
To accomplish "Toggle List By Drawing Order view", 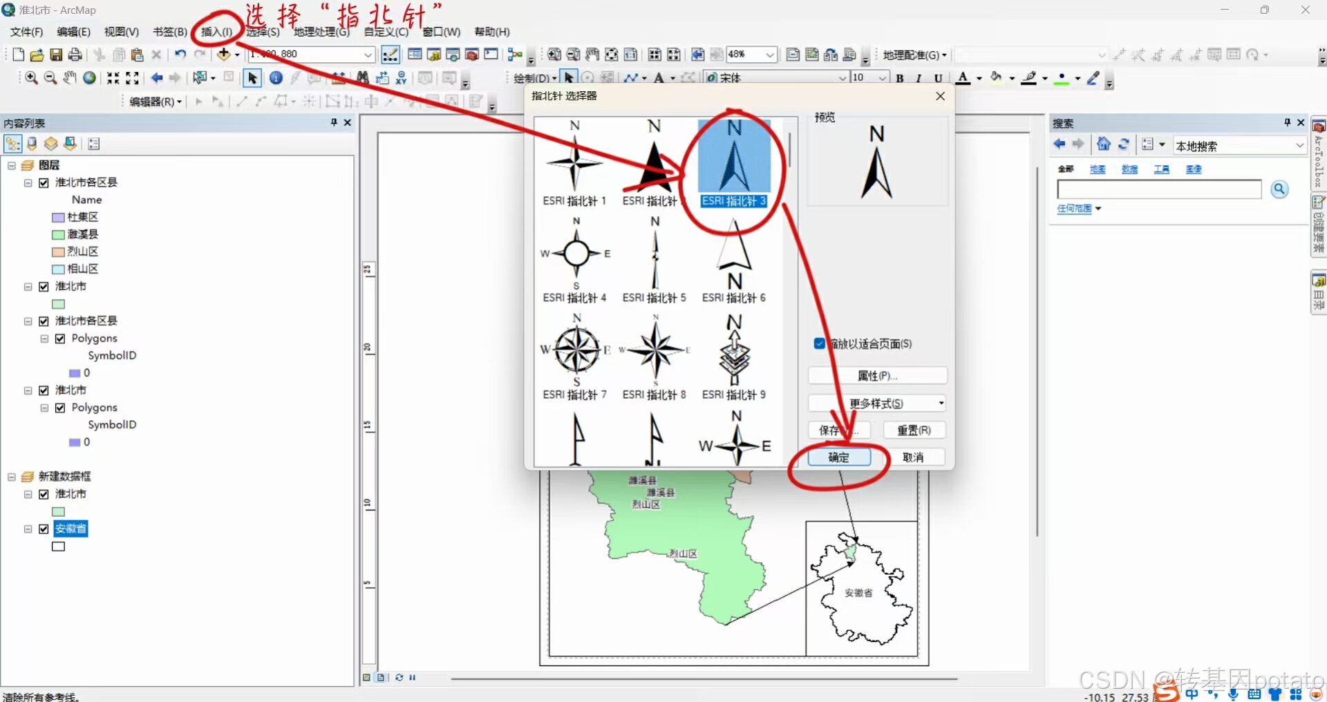I will (12, 144).
